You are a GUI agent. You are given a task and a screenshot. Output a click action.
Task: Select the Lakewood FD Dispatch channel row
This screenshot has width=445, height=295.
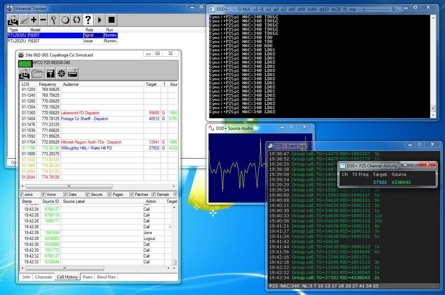coord(98,113)
